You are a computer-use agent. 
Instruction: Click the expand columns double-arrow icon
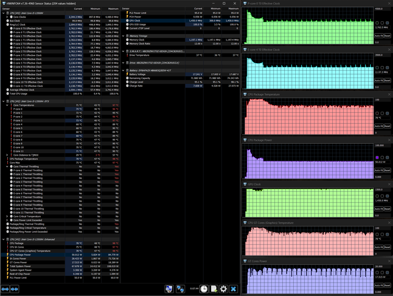click(x=5, y=289)
